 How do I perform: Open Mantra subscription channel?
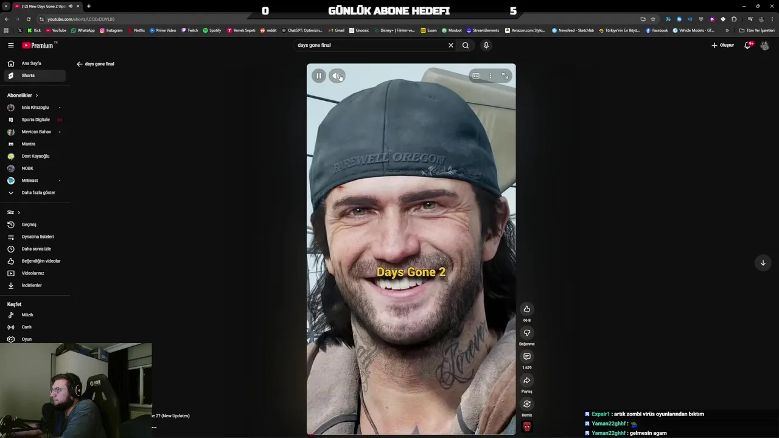(x=33, y=144)
